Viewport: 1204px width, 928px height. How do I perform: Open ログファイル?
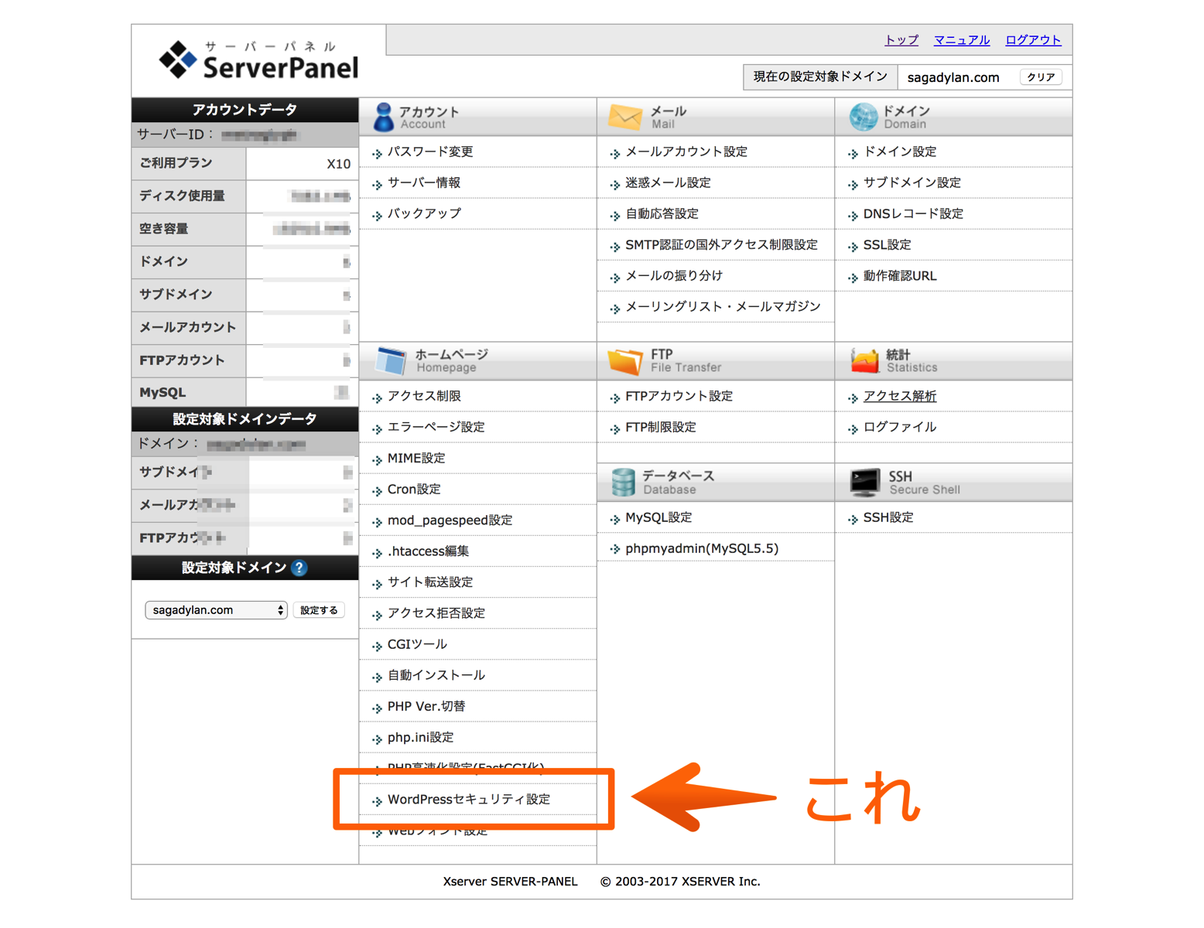pyautogui.click(x=900, y=427)
